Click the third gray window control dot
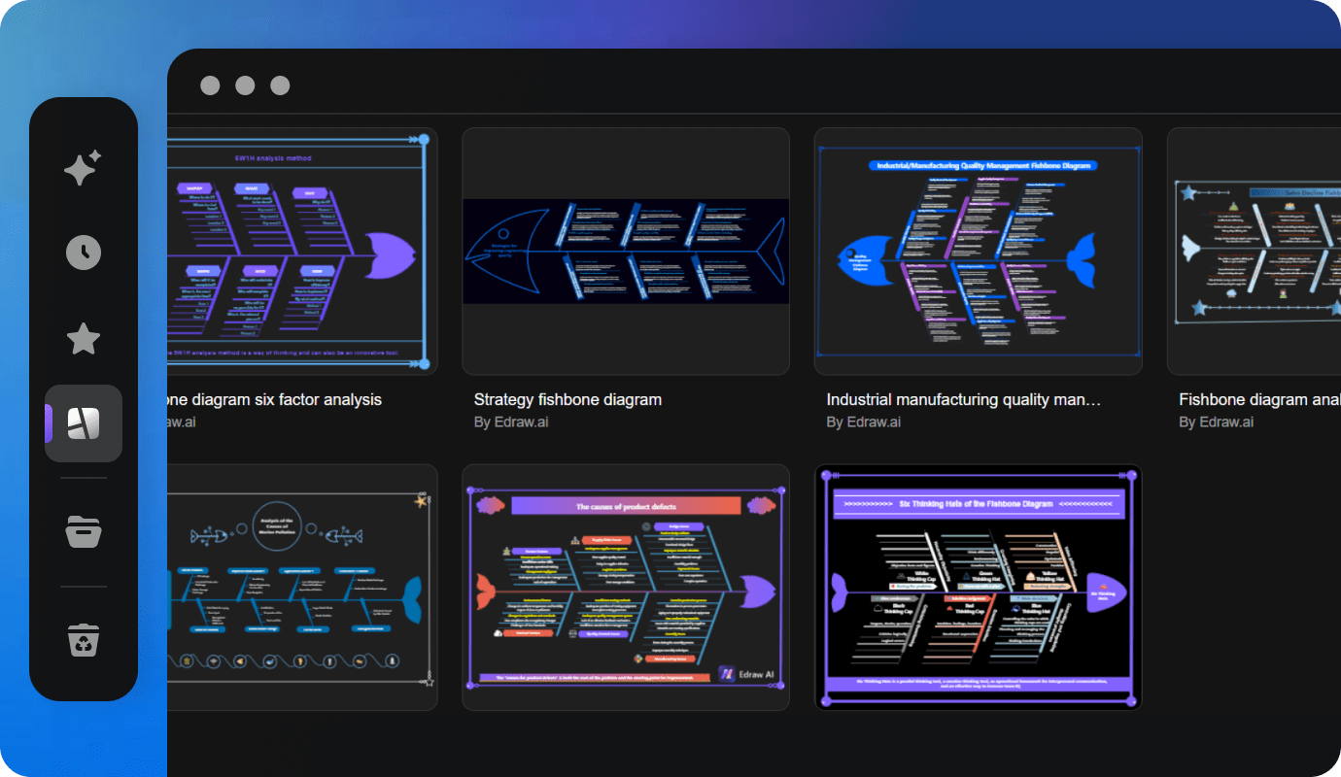Viewport: 1341px width, 777px height. [280, 85]
